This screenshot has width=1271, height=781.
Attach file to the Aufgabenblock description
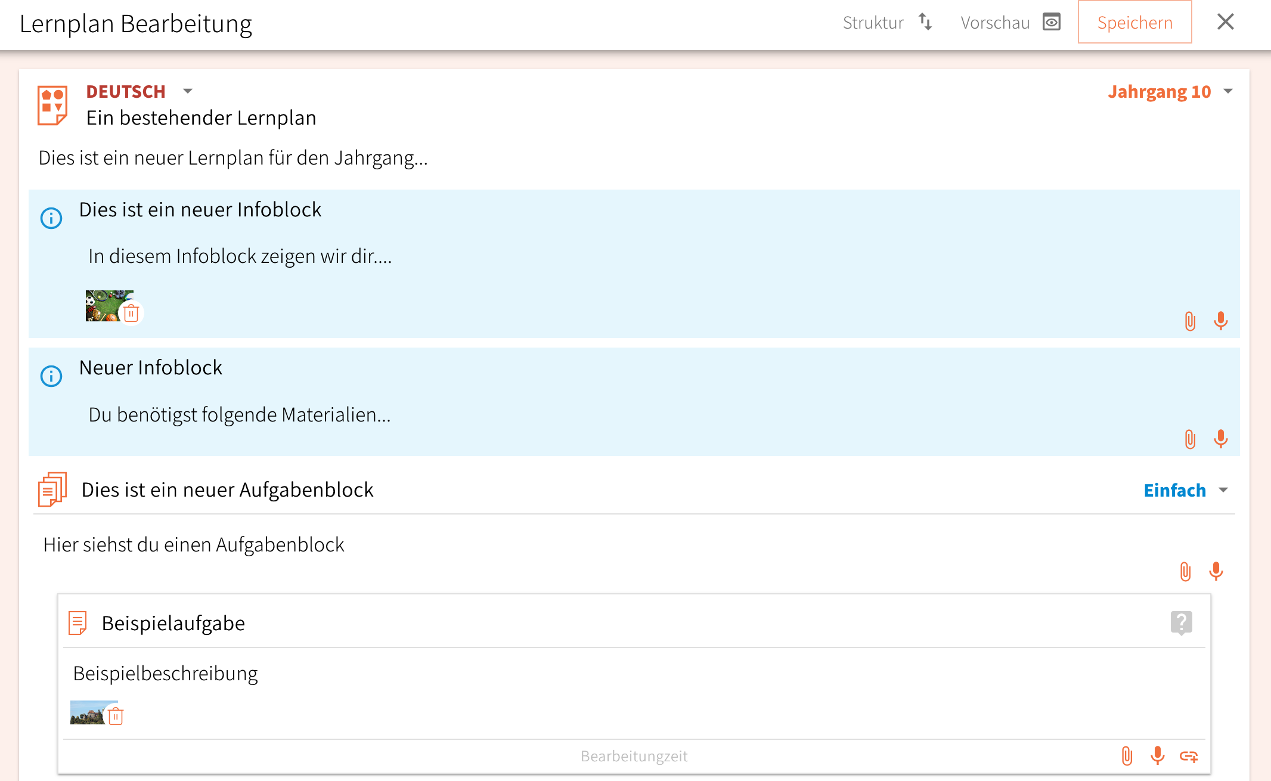pos(1185,572)
